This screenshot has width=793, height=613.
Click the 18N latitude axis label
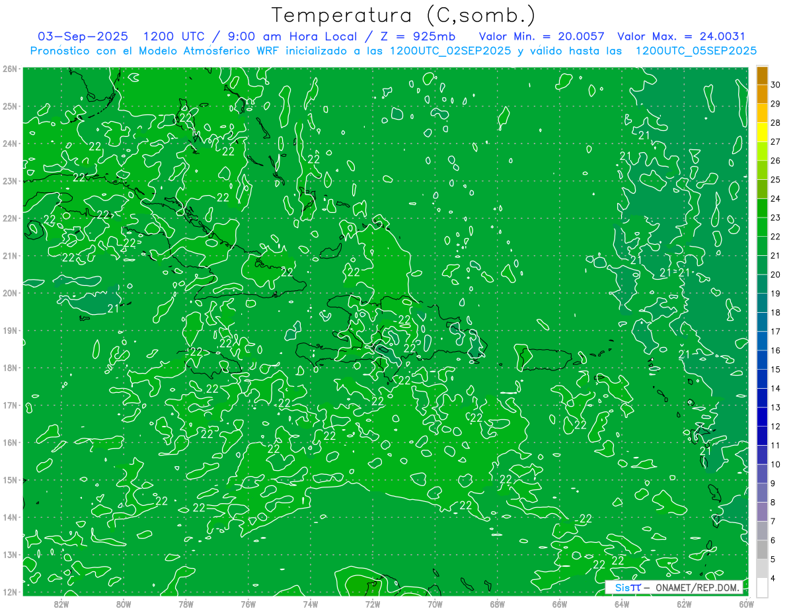tap(10, 368)
